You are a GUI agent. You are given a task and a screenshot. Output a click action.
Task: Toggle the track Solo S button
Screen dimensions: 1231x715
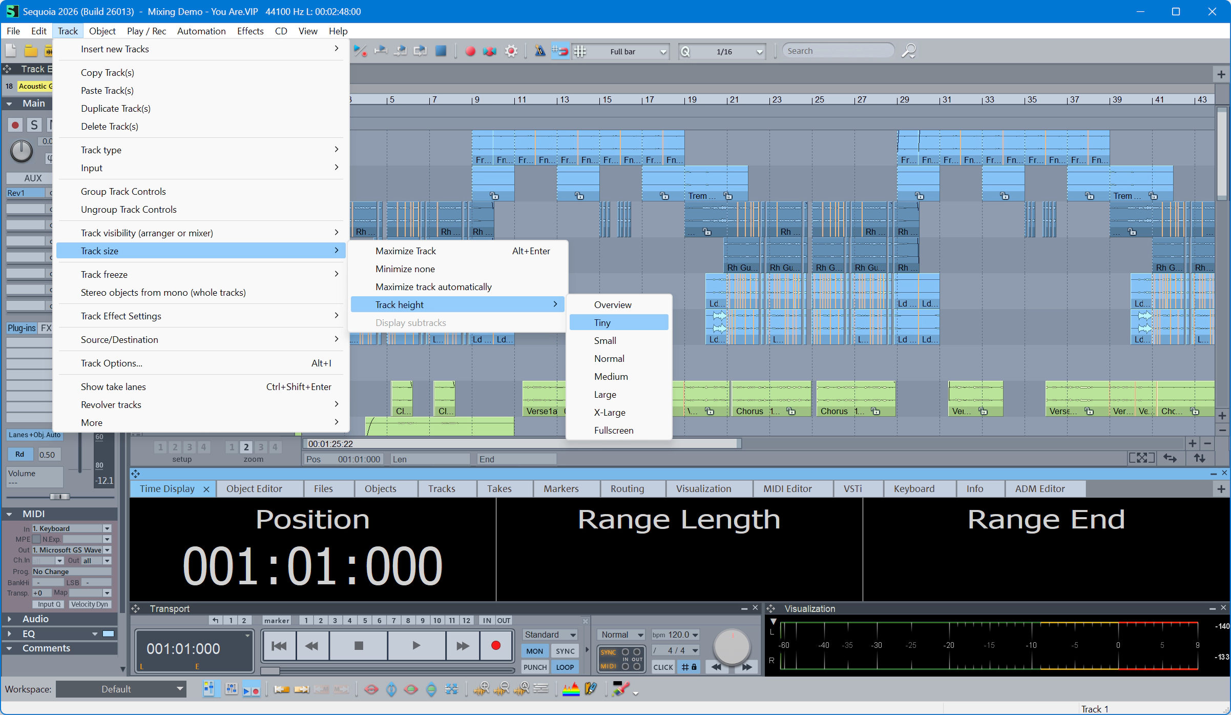(34, 125)
